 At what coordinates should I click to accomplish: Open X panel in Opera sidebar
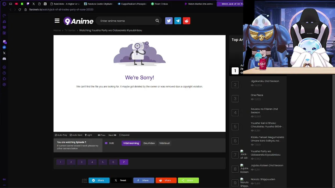[x=4, y=53]
